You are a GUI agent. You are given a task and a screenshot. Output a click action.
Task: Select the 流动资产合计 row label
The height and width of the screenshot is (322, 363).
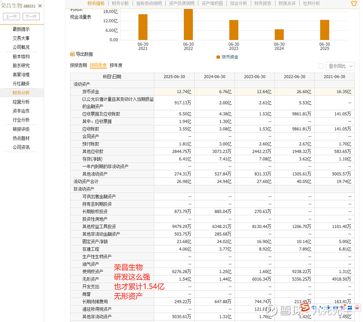pos(86,182)
